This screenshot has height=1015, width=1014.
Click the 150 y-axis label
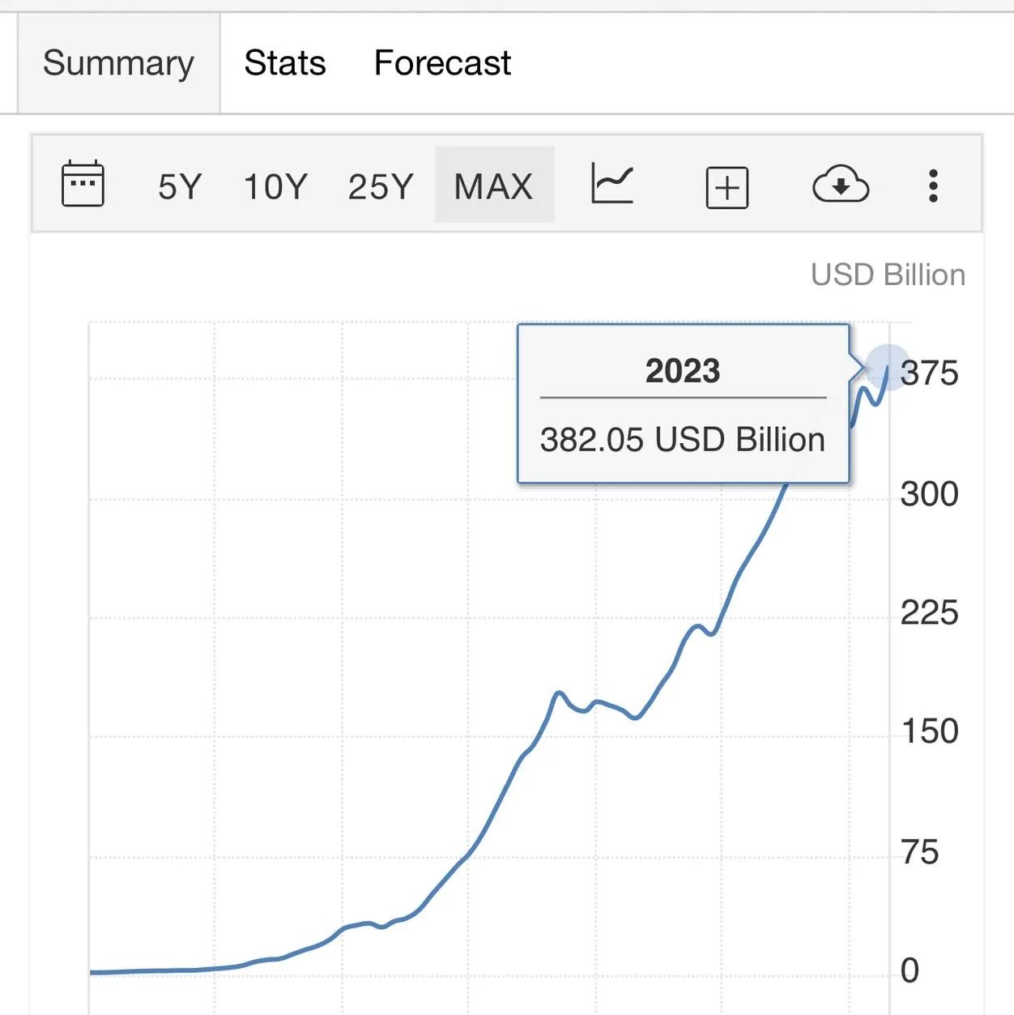929,731
